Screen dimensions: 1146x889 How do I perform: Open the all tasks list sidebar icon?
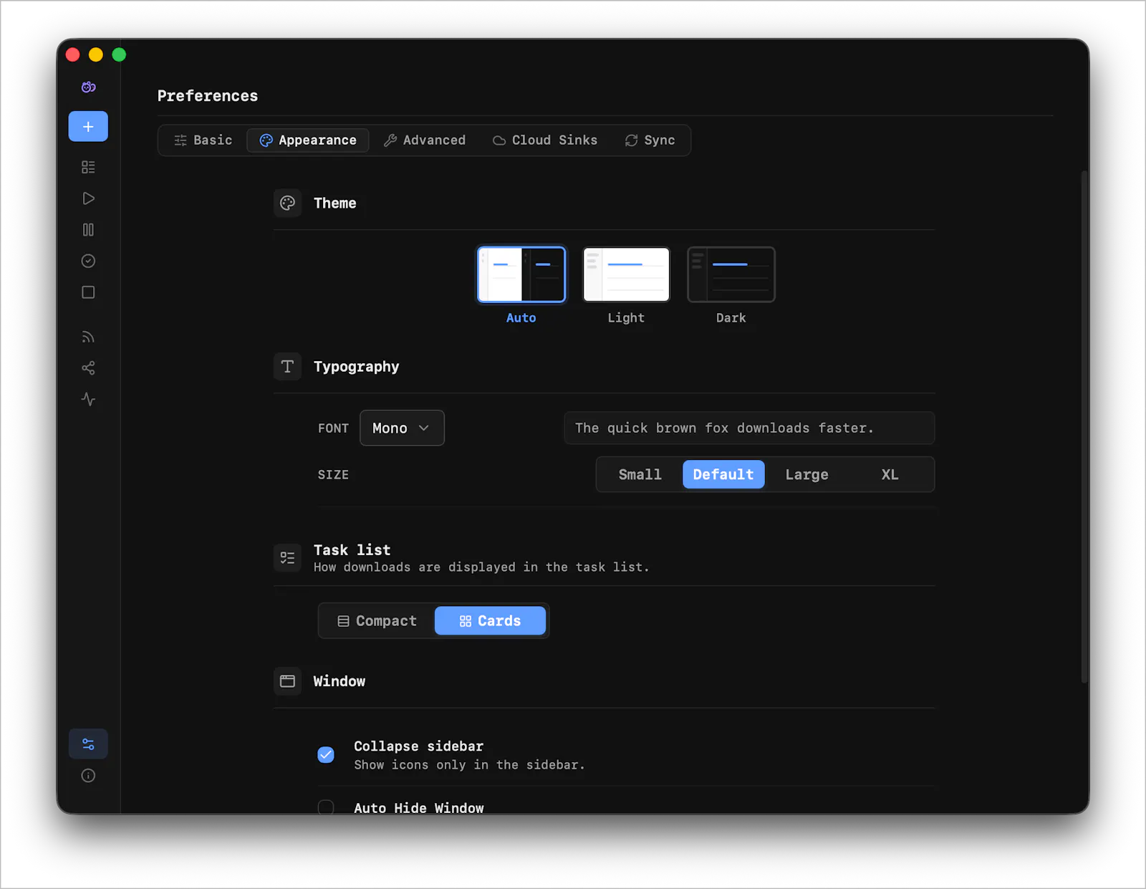point(88,167)
